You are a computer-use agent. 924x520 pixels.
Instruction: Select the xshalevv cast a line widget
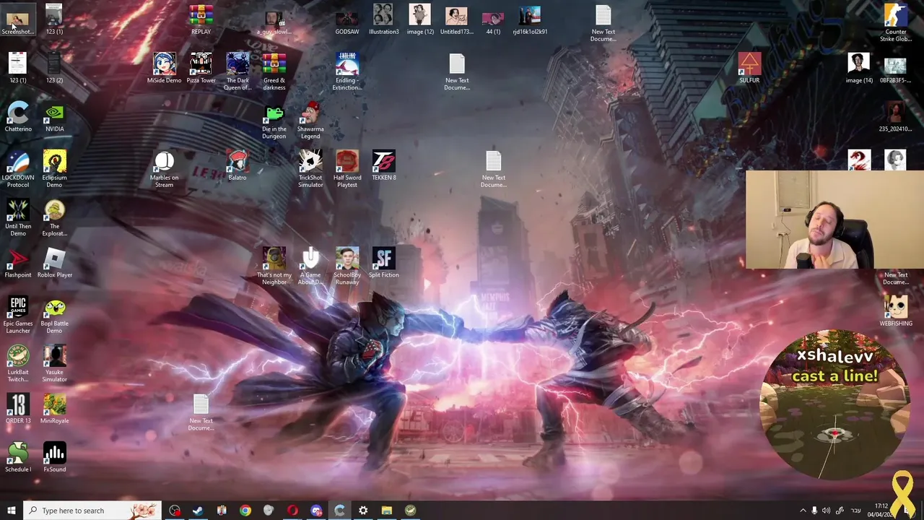(835, 407)
